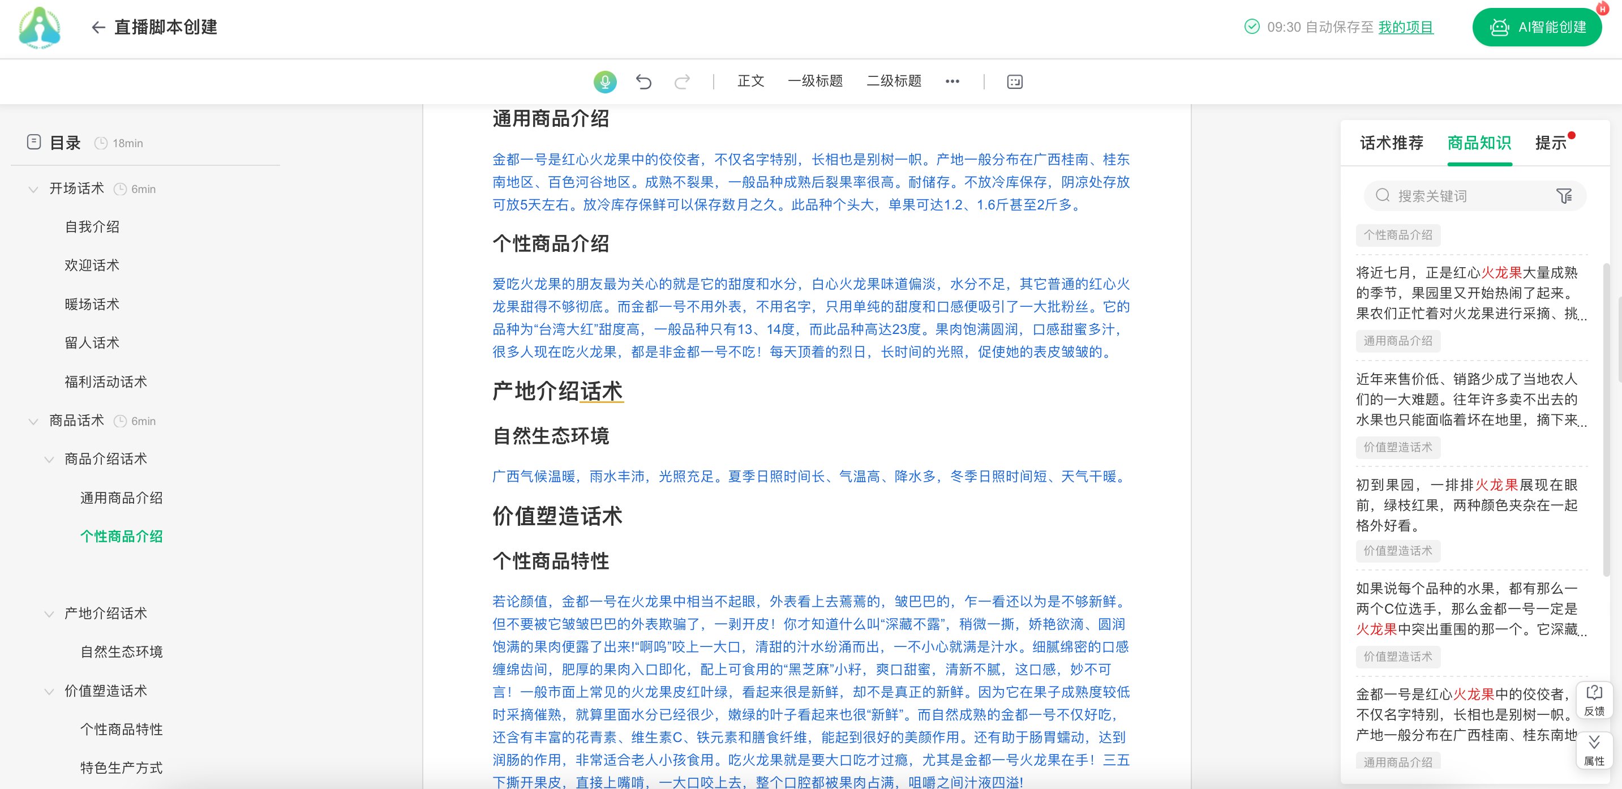Apply 正文 body text style
Screen dimensions: 1622x789
(x=750, y=80)
